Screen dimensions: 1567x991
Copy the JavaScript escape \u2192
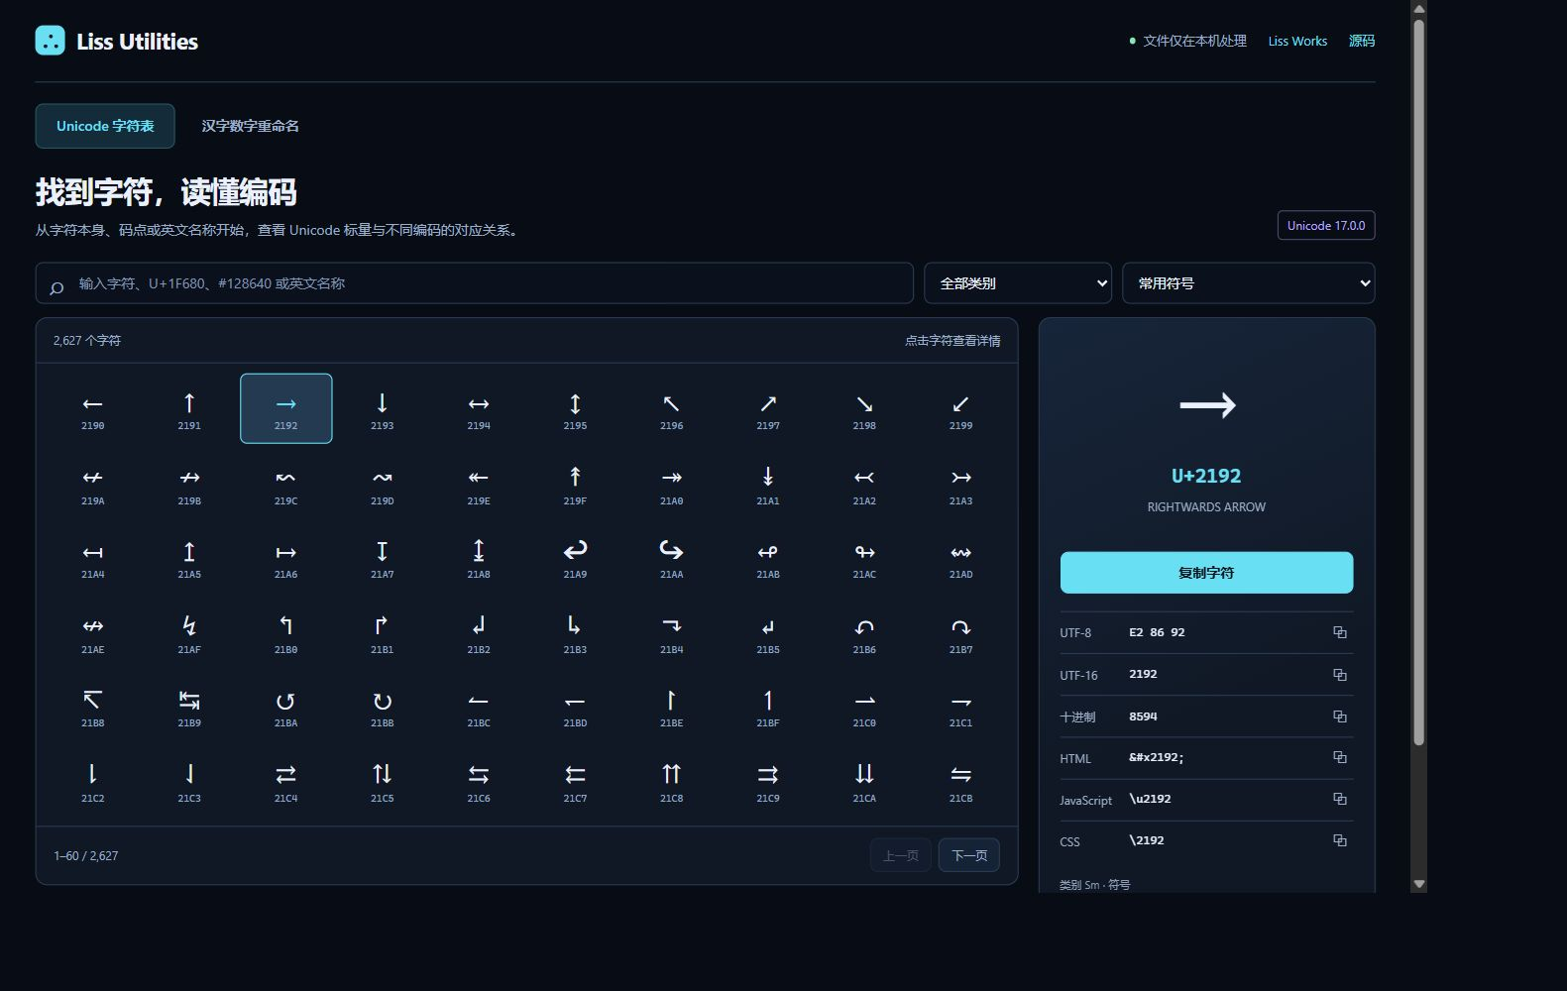click(1339, 799)
